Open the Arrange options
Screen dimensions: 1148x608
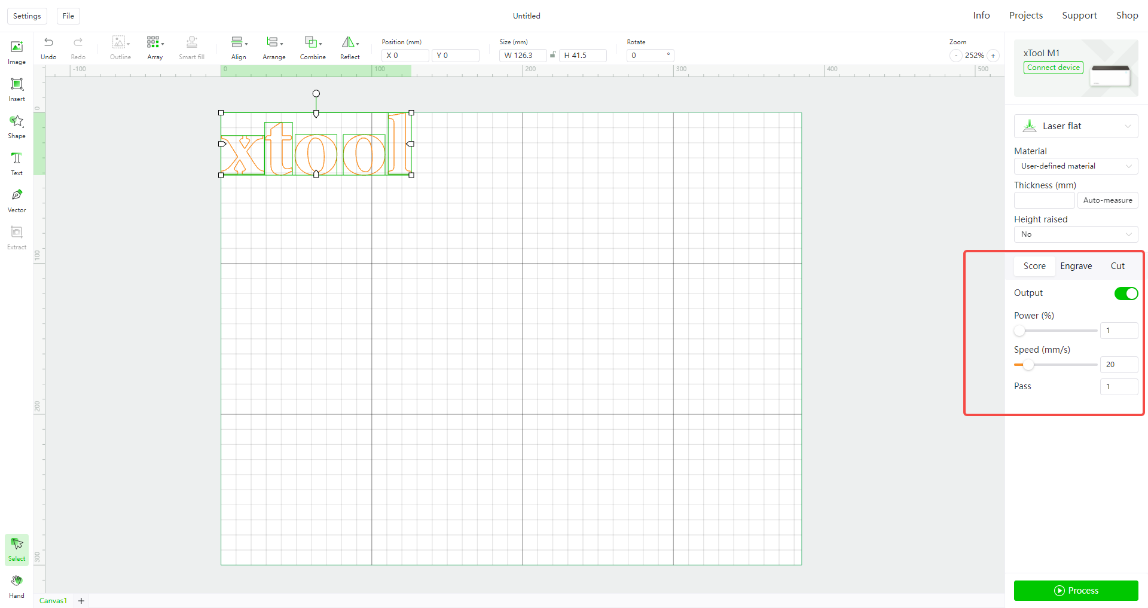coord(274,48)
